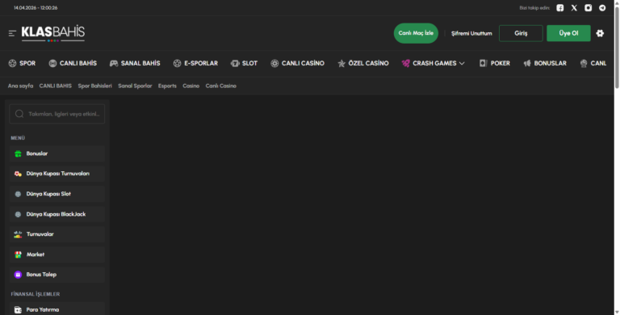Viewport: 620px width, 315px height.
Task: Open CANLI BAHIS in secondary nav
Action: click(56, 86)
